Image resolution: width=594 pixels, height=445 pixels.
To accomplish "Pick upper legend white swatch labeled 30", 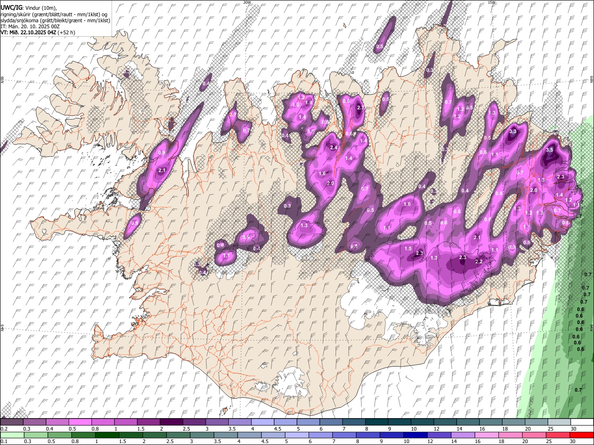I will coord(582,422).
